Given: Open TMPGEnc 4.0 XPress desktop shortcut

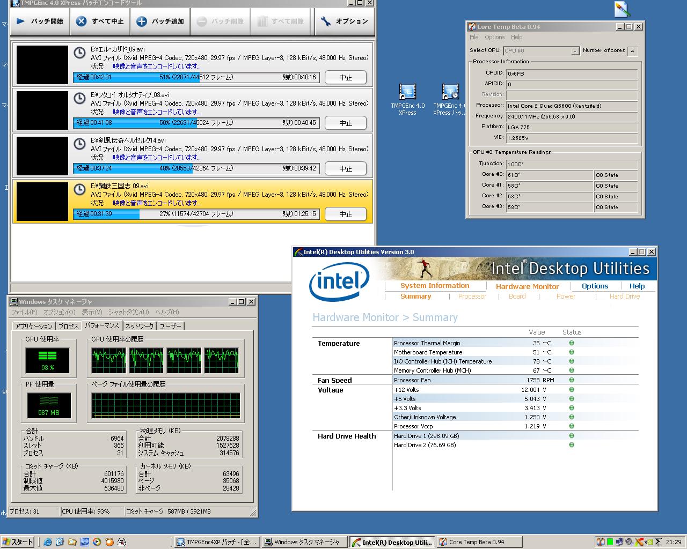Looking at the screenshot, I should (407, 99).
